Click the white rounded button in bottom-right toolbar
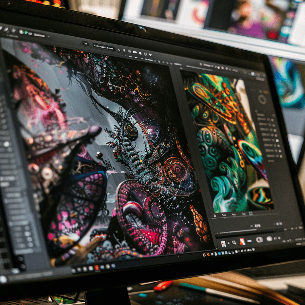 [259, 240]
